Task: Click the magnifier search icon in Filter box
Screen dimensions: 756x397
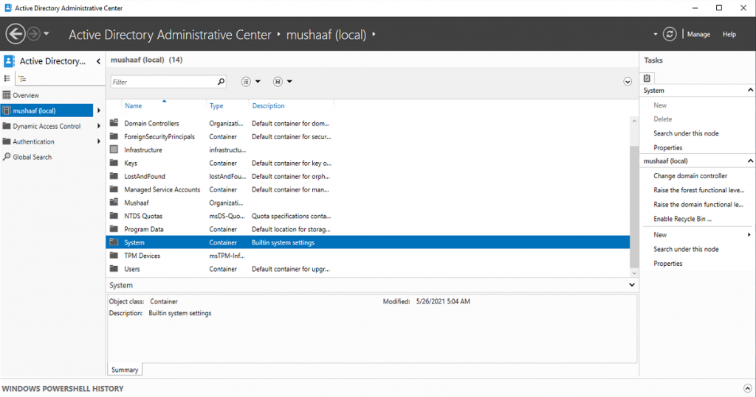Action: (221, 82)
